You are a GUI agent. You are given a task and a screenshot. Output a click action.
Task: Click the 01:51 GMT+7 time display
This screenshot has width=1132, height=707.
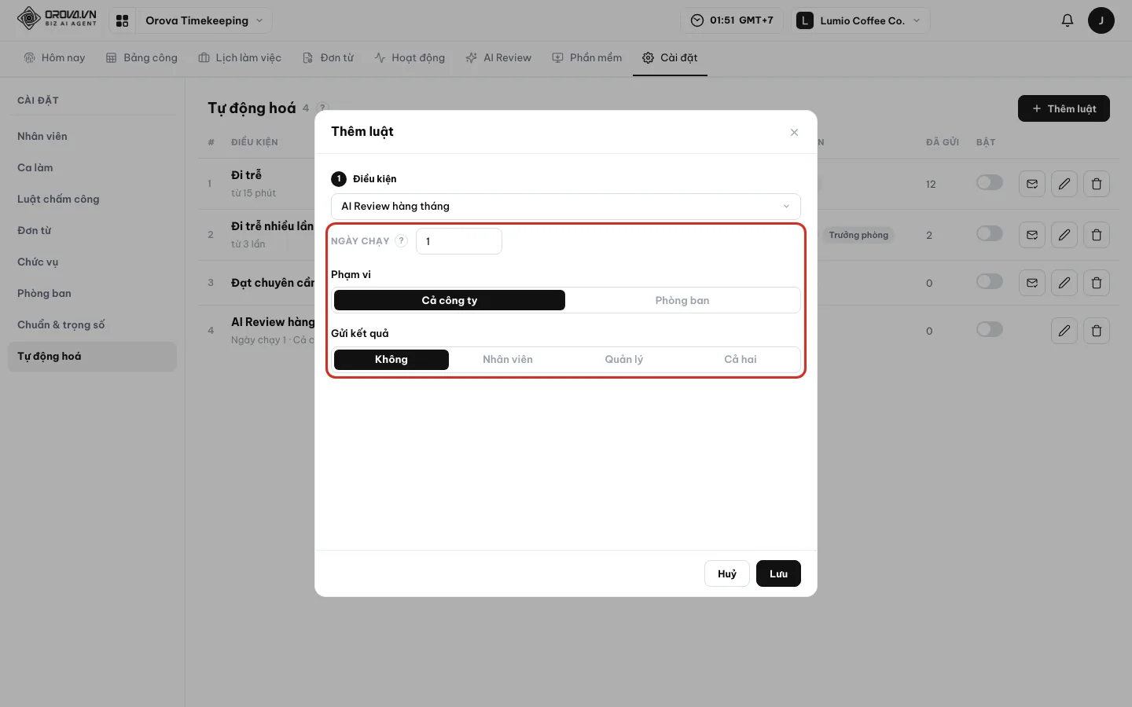pos(732,20)
